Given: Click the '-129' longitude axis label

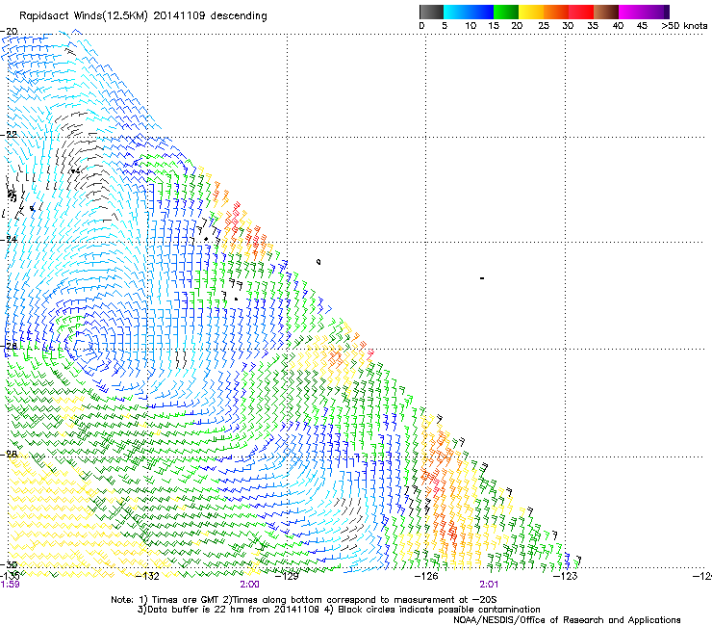Looking at the screenshot, I should pos(287,577).
